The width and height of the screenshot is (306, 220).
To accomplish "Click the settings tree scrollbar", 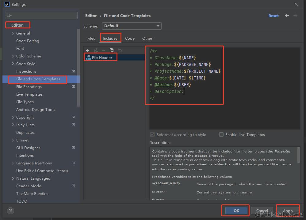I will (78, 68).
